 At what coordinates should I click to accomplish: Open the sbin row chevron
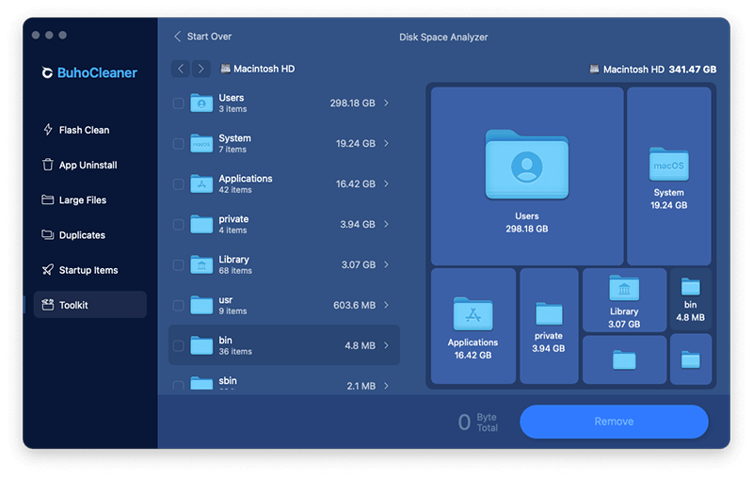tap(386, 386)
